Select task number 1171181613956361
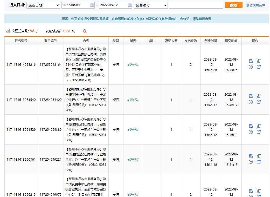 coord(21,160)
